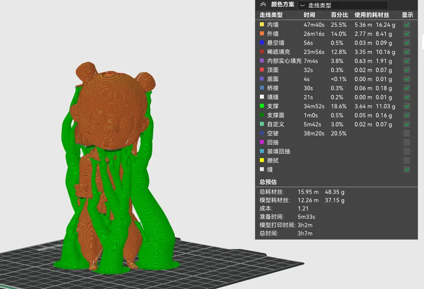Toggle the 缝 seam display checkbox
Image resolution: width=424 pixels, height=289 pixels.
(x=407, y=169)
